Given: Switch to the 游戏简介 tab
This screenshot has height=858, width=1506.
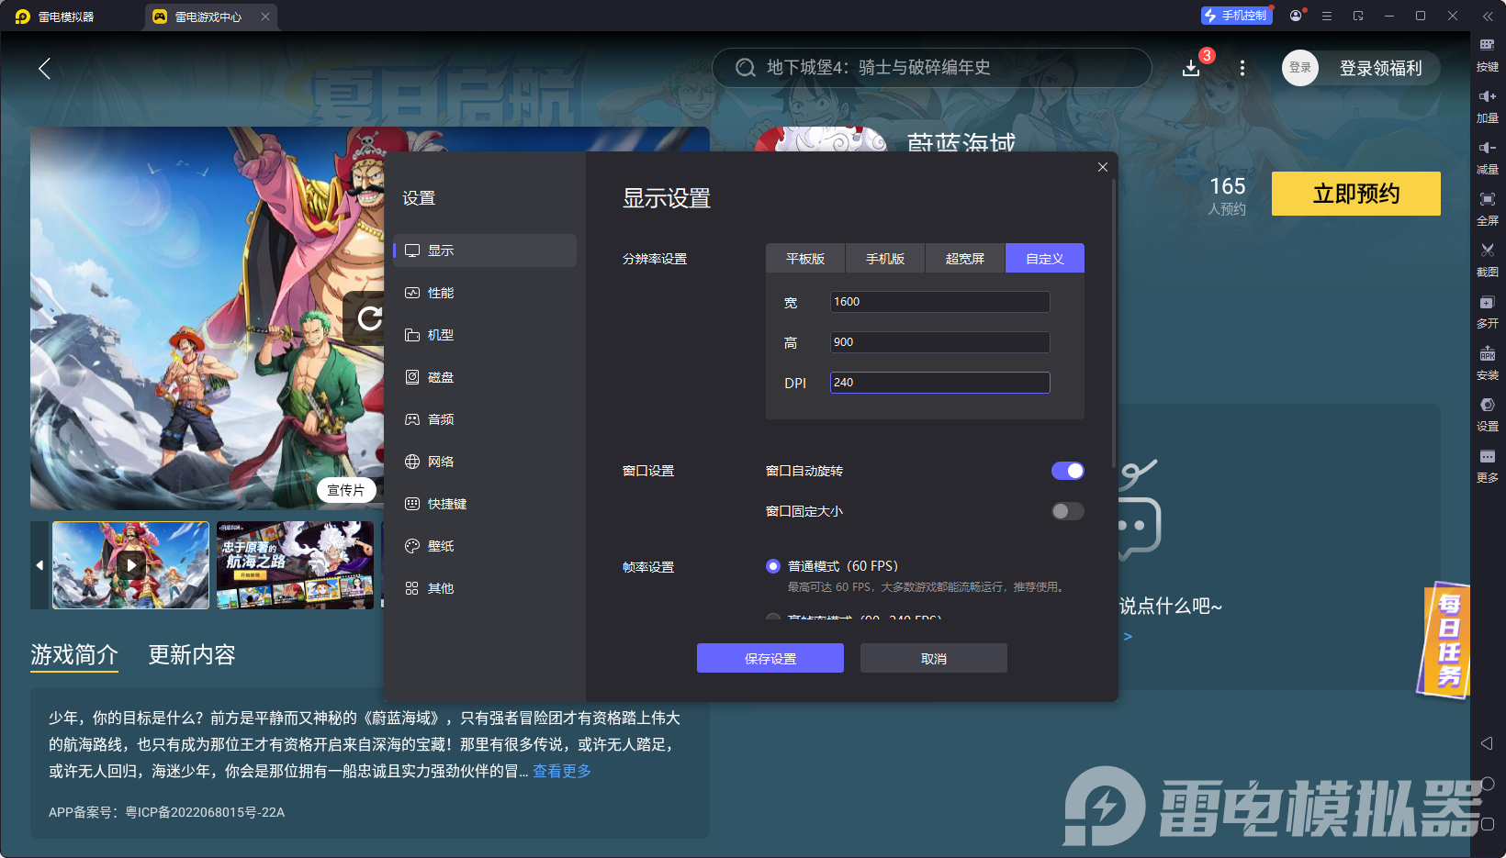Looking at the screenshot, I should pyautogui.click(x=74, y=654).
